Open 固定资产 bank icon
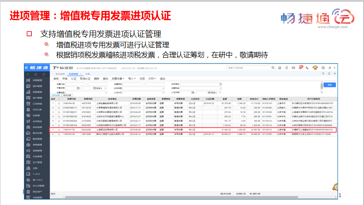This screenshot has height=205, width=364. coord(28,192)
